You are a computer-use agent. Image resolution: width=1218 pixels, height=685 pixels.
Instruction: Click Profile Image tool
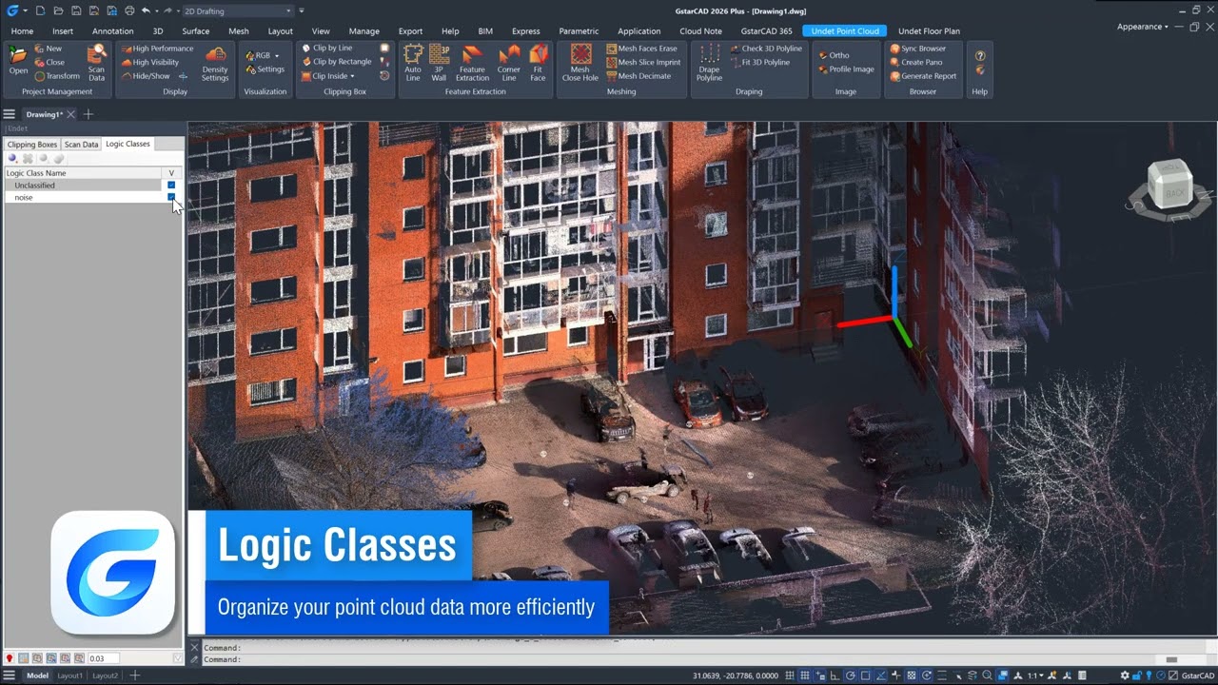point(845,69)
